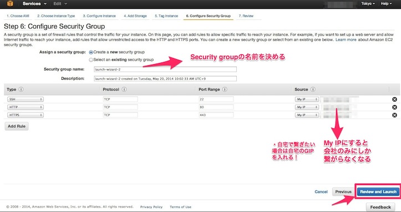Expand the Services menu
401x212 pixels.
point(34,3)
